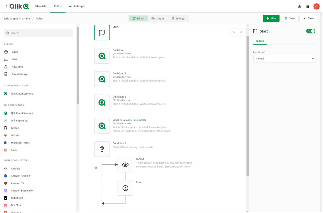Viewport: 323px width, 213px height.
Task: Close the automation editor
Action: (309, 18)
